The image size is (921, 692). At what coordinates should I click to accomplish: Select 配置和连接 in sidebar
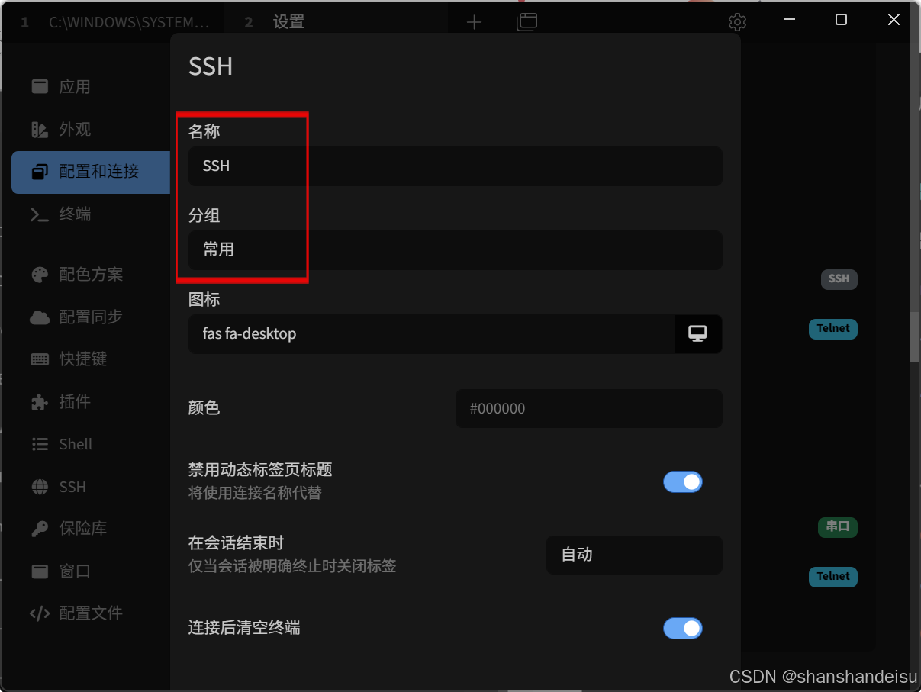(x=91, y=172)
